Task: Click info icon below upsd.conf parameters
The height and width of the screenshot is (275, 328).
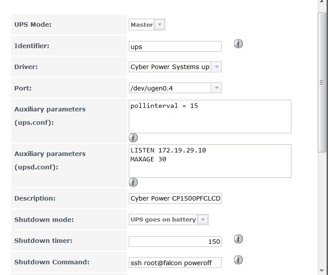Action: click(x=133, y=182)
